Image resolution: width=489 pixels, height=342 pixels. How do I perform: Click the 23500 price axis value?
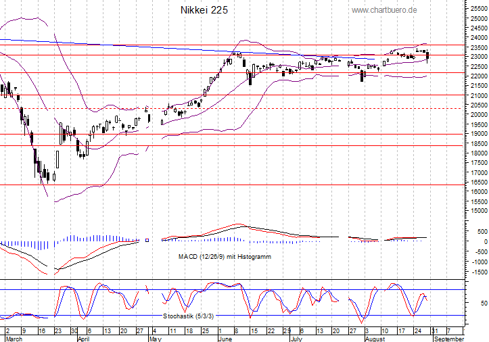tap(479, 47)
